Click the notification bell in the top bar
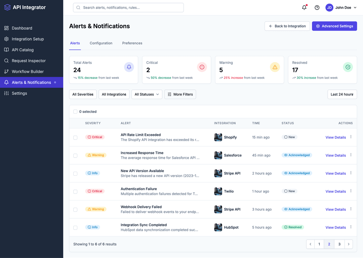The image size is (363, 258). click(x=304, y=7)
